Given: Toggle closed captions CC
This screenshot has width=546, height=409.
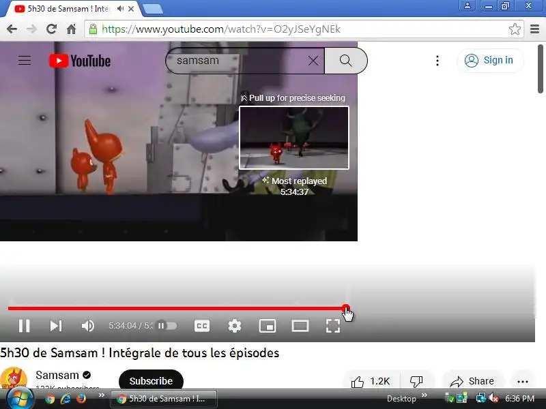Looking at the screenshot, I should [x=202, y=326].
